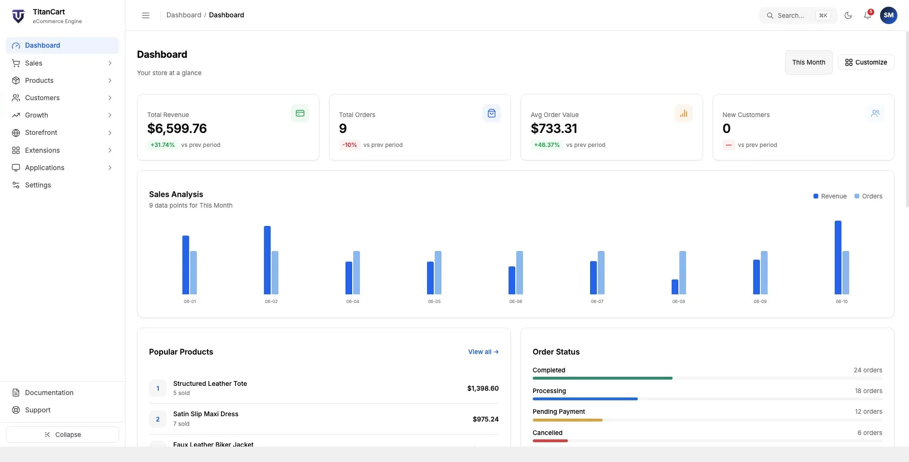The image size is (909, 462).
Task: Click the Processing orders progress bar
Action: coord(707,399)
